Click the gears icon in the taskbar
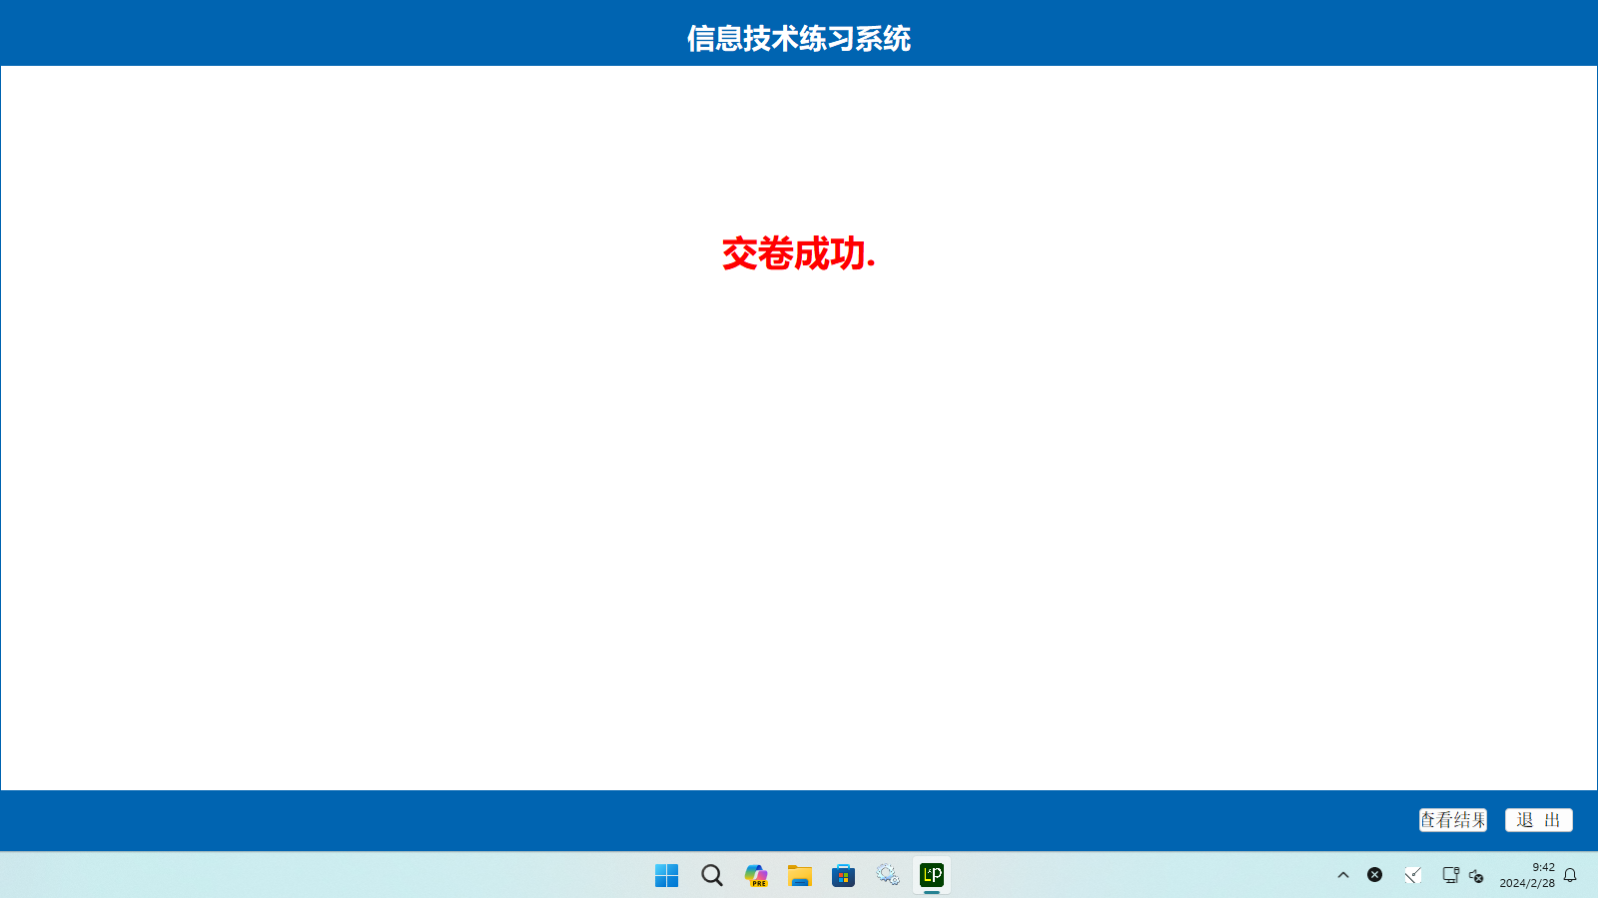Image resolution: width=1598 pixels, height=898 pixels. pyautogui.click(x=888, y=875)
